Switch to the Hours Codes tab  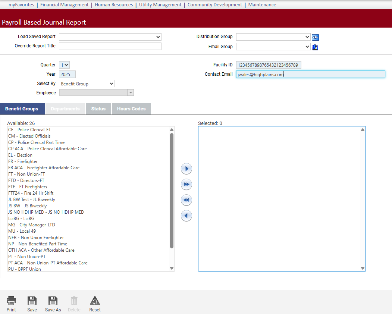point(131,109)
